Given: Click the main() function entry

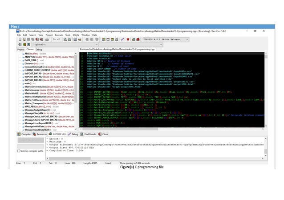Looking at the screenshot, I should [28, 82].
